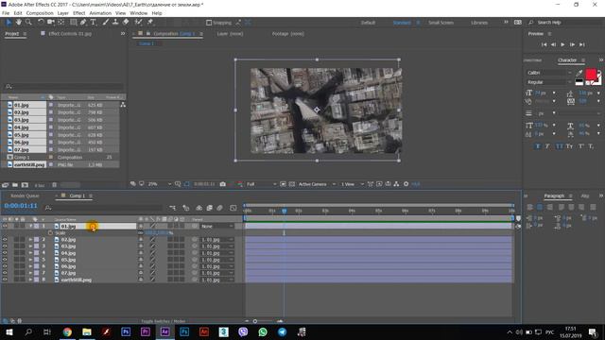Open the Active Camera dropdown
This screenshot has height=340, width=605.
pyautogui.click(x=317, y=184)
